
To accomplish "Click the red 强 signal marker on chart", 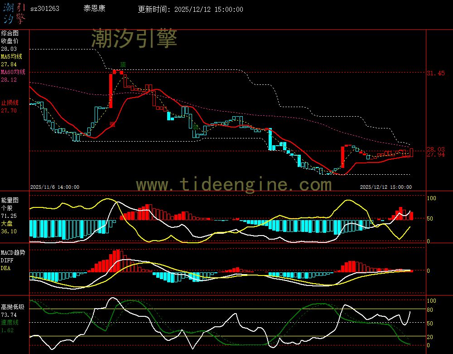I will click(x=112, y=123).
